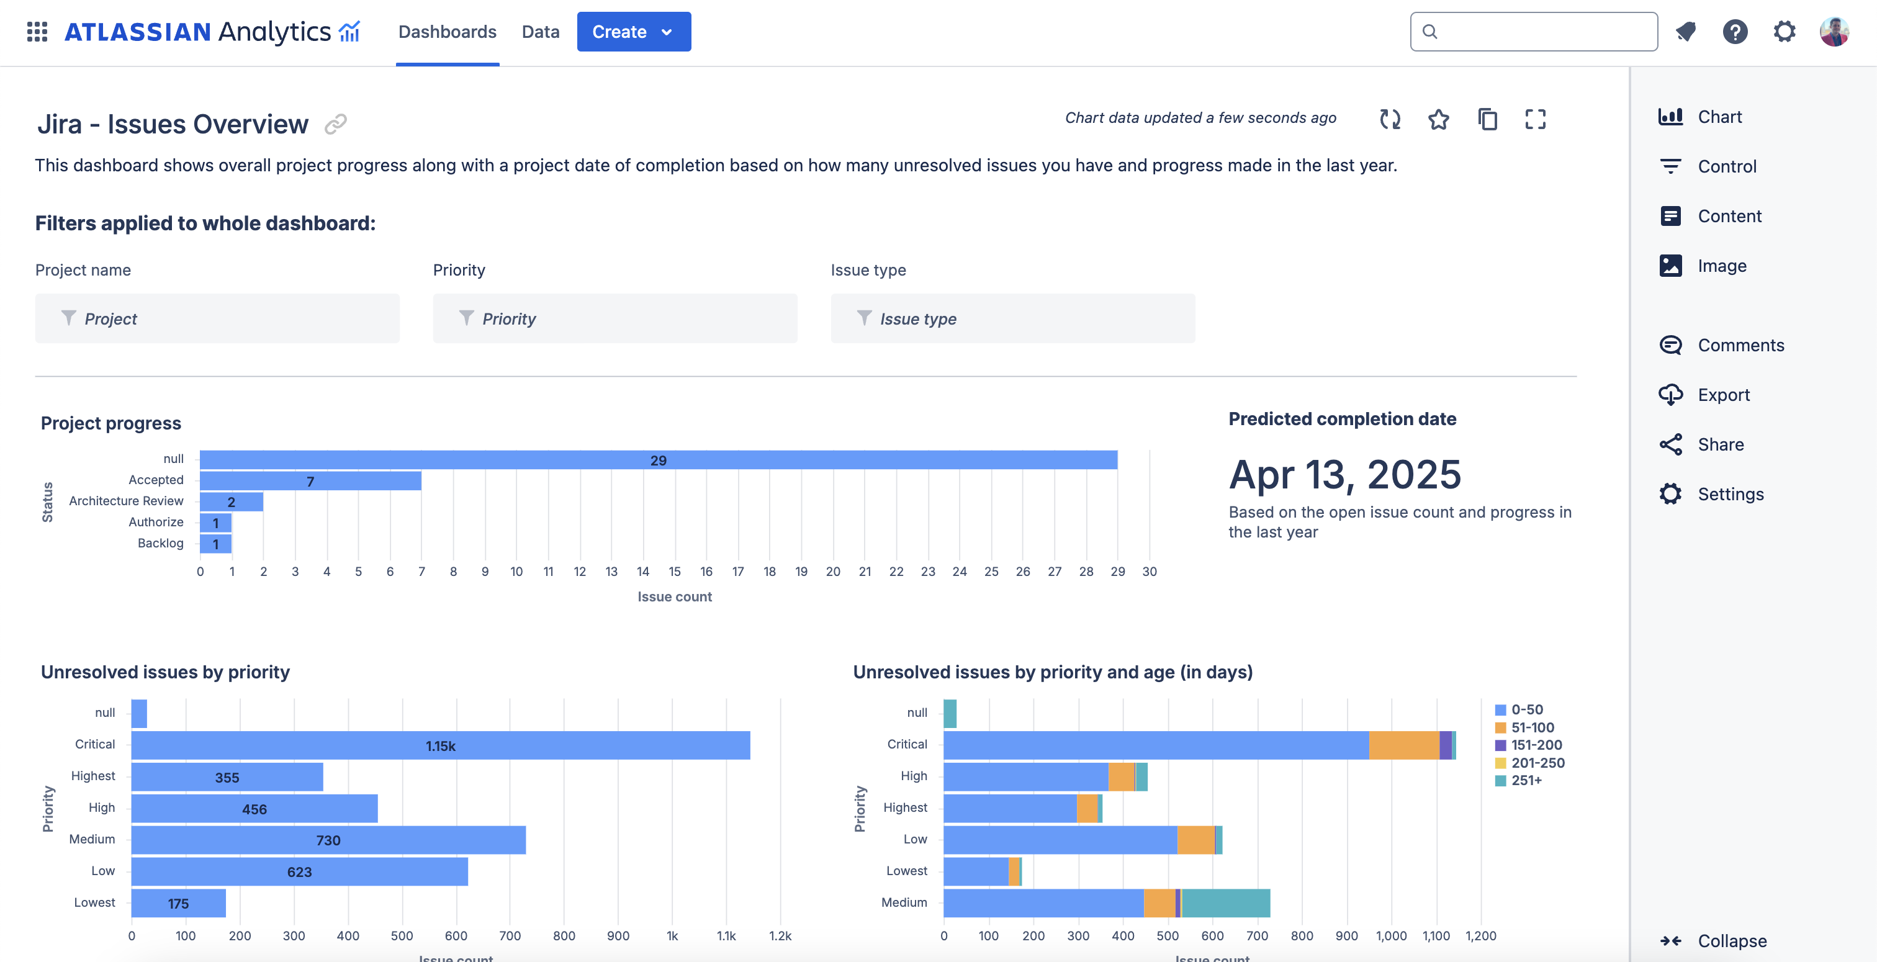Image resolution: width=1877 pixels, height=962 pixels.
Task: Click the Predicted completion date heading
Action: (1342, 419)
